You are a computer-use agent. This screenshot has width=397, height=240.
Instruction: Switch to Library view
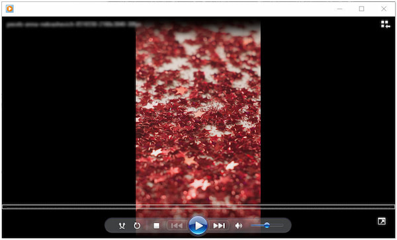pos(385,24)
